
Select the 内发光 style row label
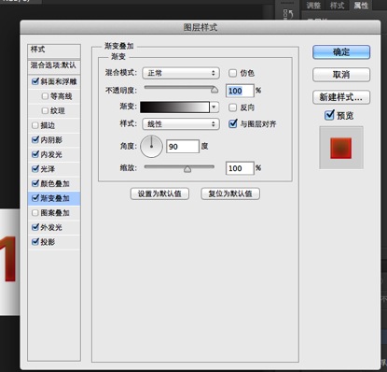pos(51,154)
